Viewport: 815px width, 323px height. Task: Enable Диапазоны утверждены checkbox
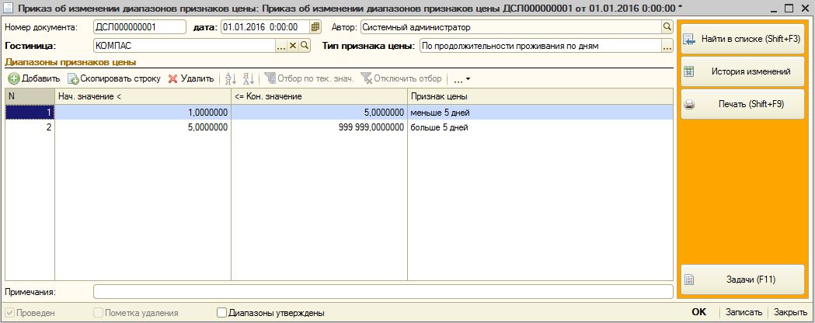tap(221, 313)
